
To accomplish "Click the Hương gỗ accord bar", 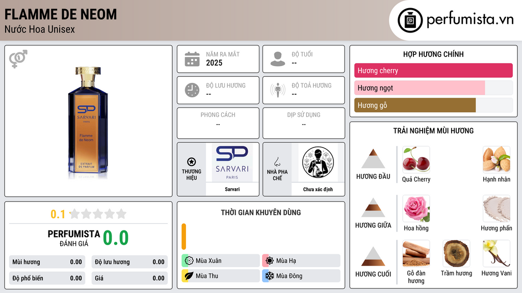I will (x=433, y=105).
